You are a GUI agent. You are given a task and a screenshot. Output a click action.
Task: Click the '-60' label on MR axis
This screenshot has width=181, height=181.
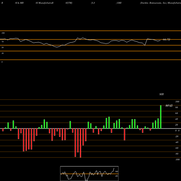point(177,148)
